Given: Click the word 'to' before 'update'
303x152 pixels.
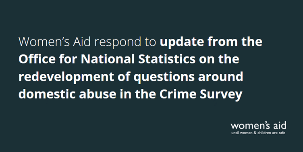Looking at the screenshot, I should [150, 42].
